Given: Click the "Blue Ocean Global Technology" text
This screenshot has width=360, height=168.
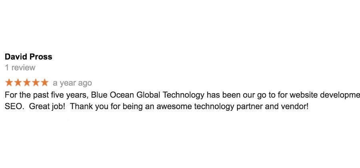Looking at the screenshot, I should pyautogui.click(x=148, y=95).
